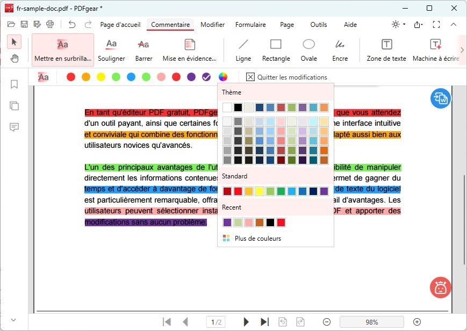The height and width of the screenshot is (331, 467).
Task: Select the Barrer strikethrough tool
Action: tap(143, 50)
